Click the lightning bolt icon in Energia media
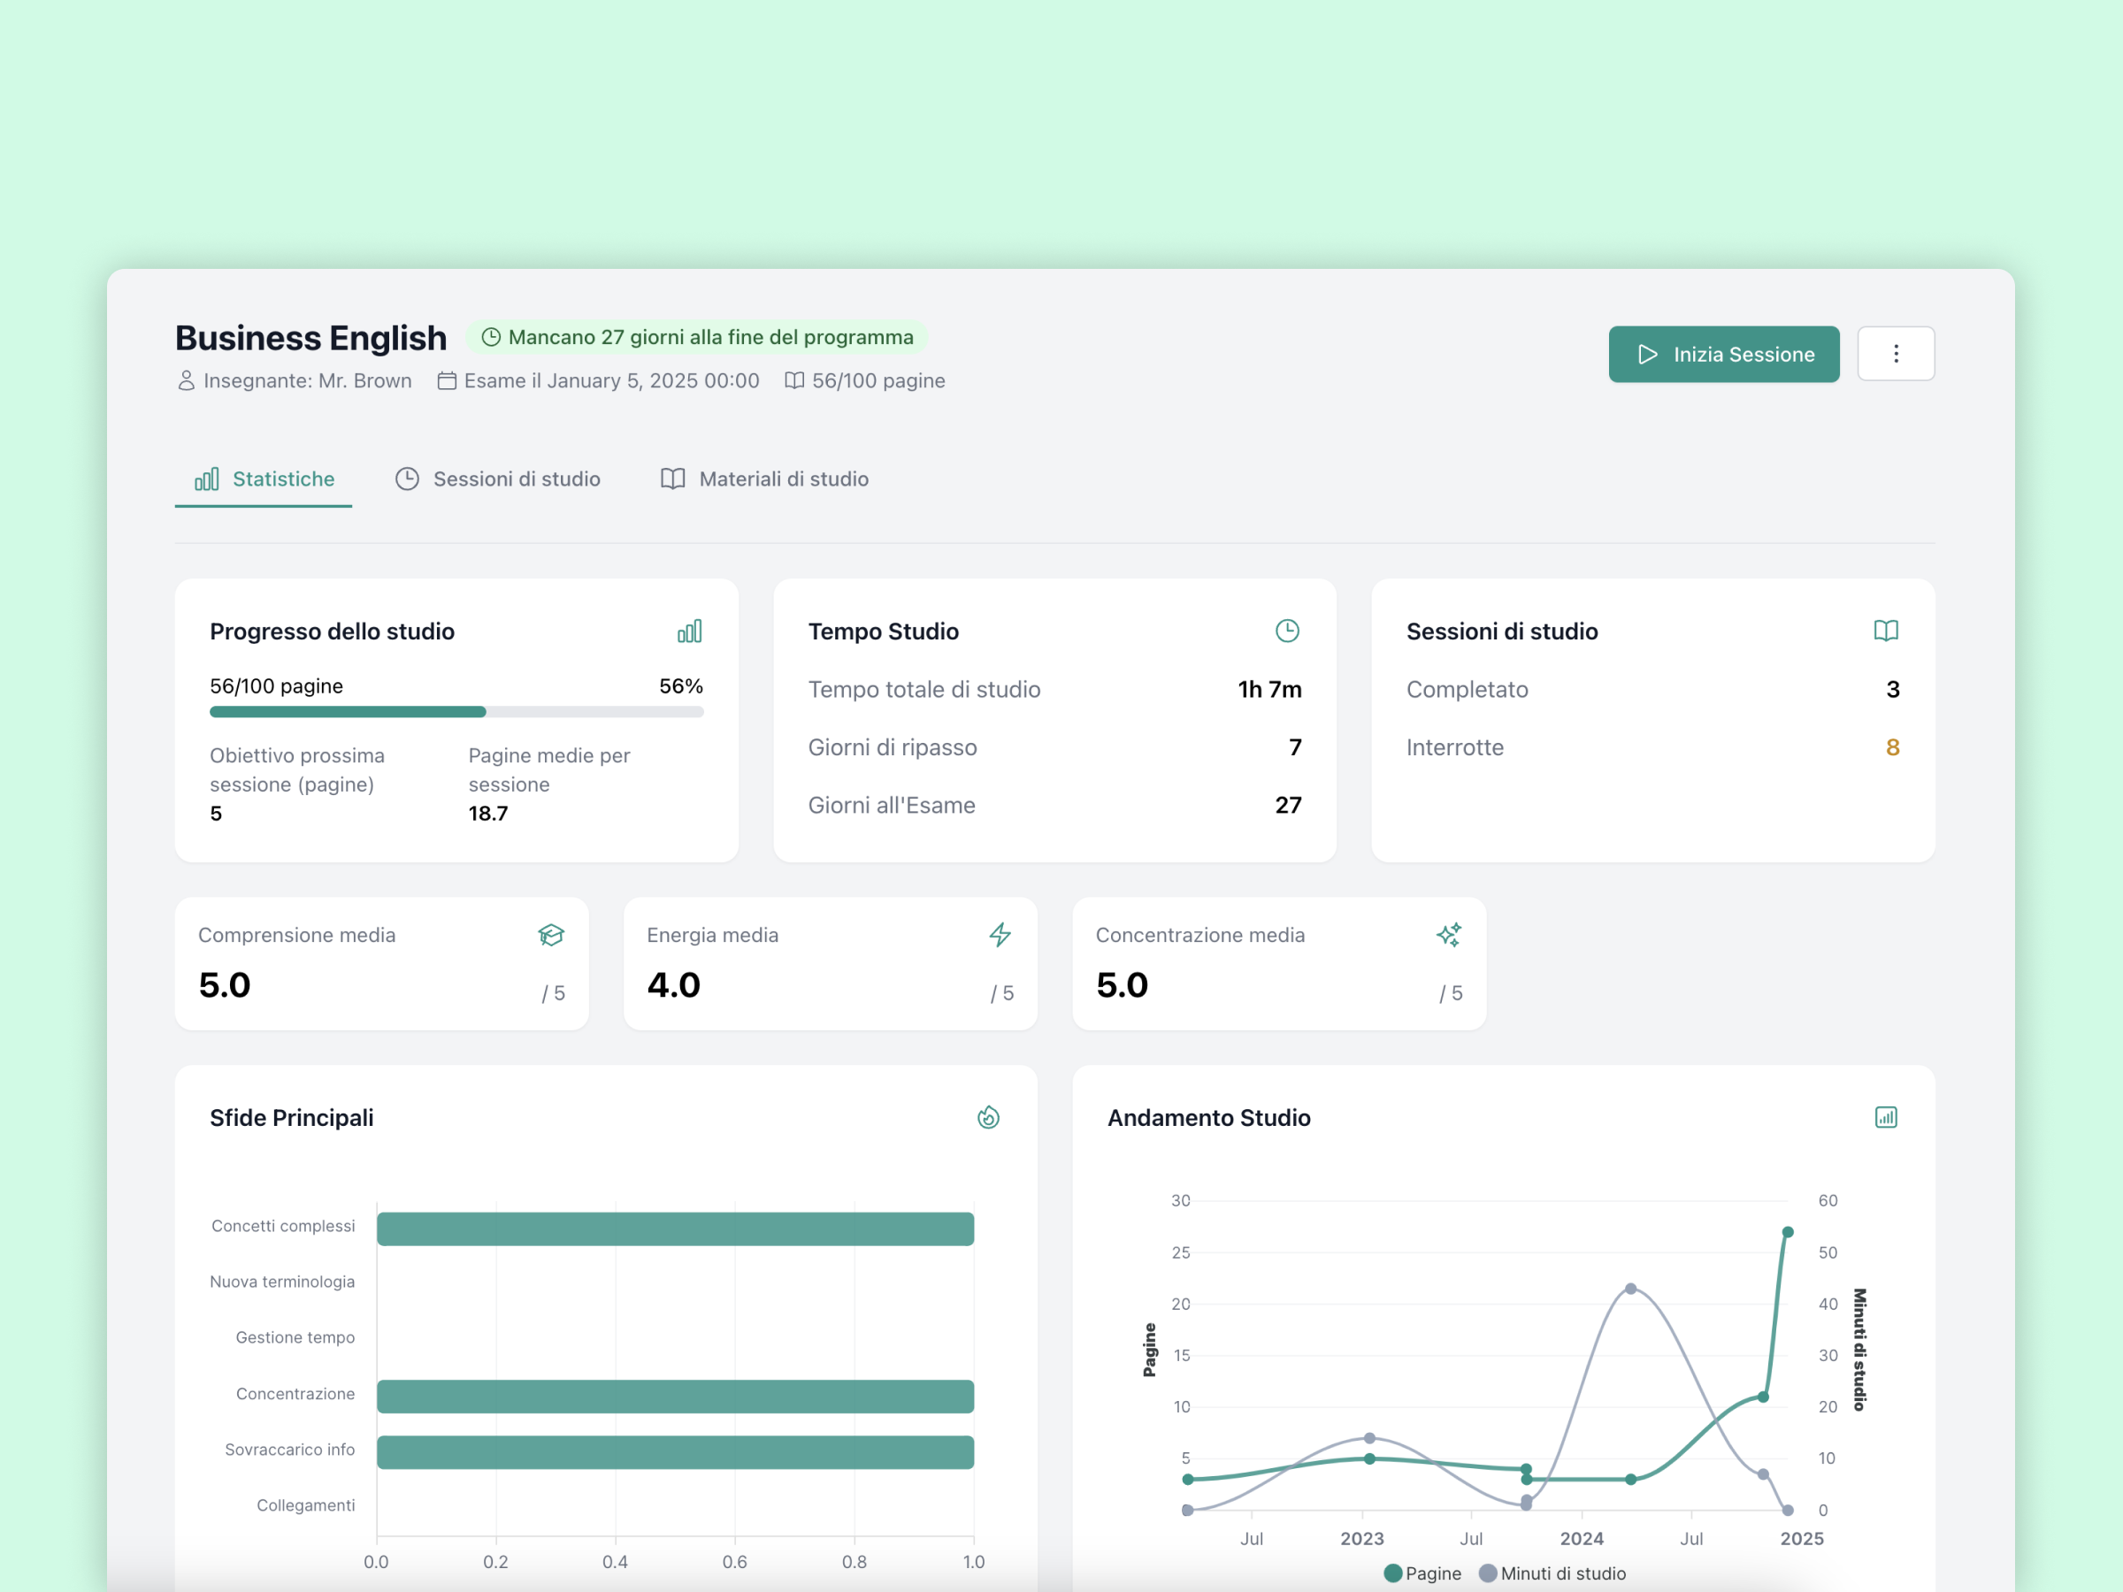The width and height of the screenshot is (2123, 1592). [1000, 935]
